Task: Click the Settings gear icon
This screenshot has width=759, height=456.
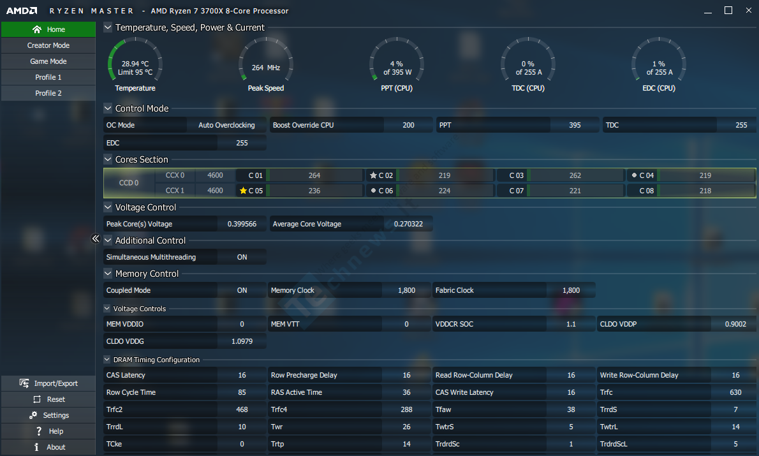Action: [x=33, y=415]
